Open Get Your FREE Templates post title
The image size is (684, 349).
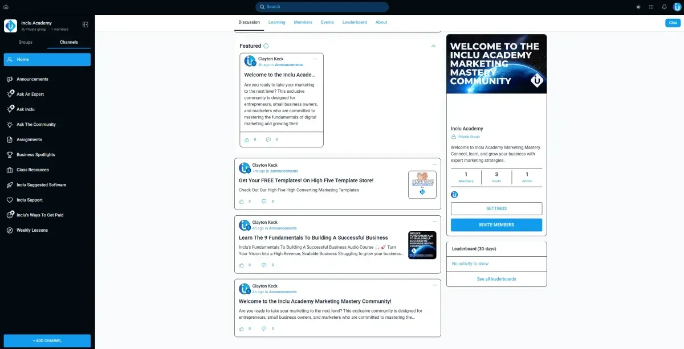coord(306,180)
